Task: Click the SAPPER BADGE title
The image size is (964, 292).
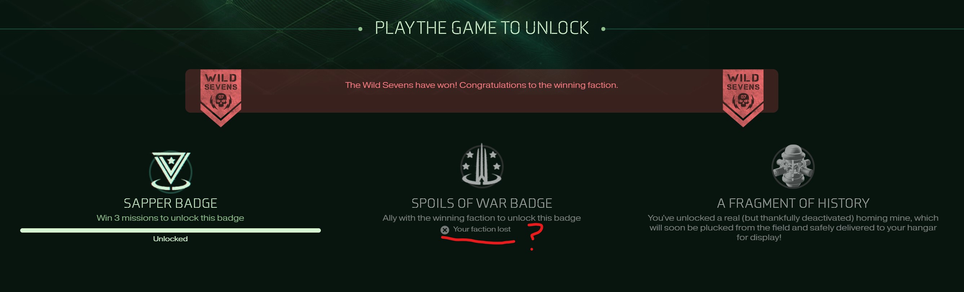Action: tap(171, 203)
